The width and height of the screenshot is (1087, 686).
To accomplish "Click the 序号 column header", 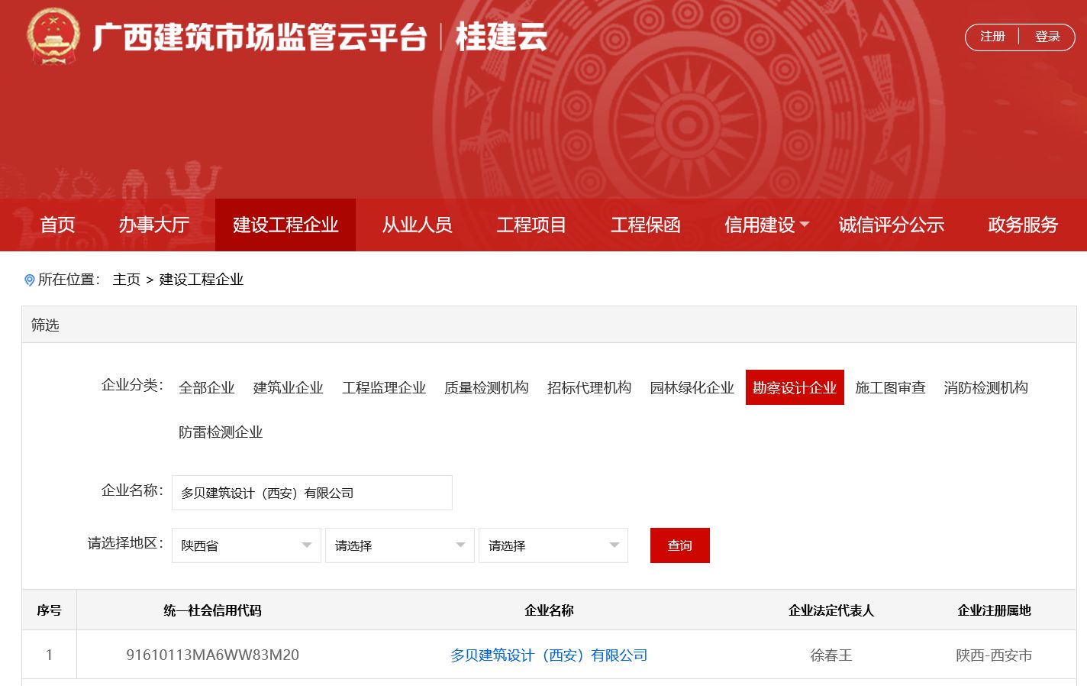I will (x=49, y=610).
